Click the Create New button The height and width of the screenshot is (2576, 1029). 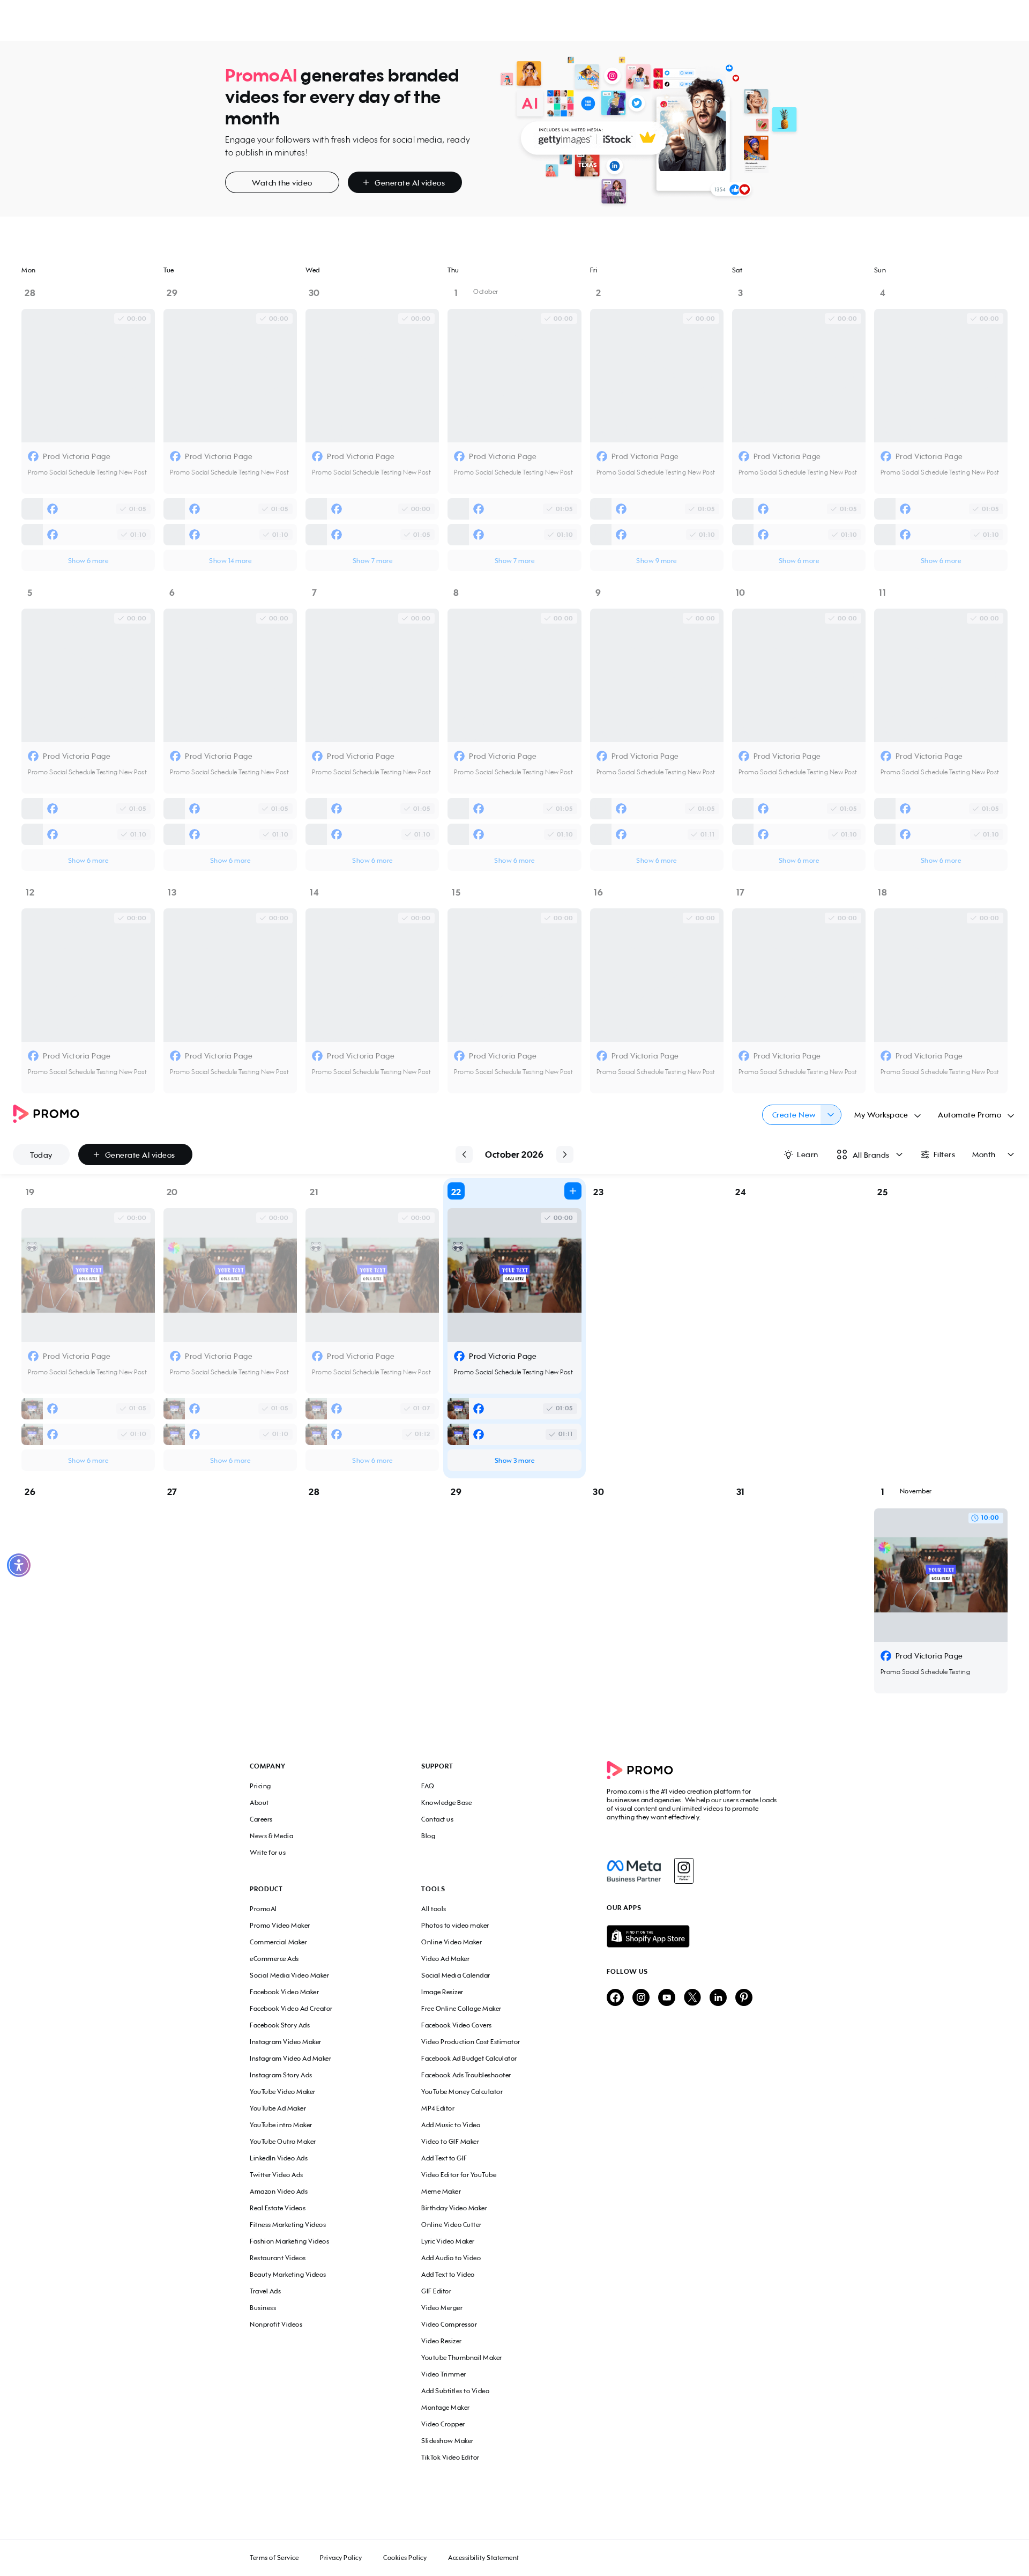(793, 1114)
